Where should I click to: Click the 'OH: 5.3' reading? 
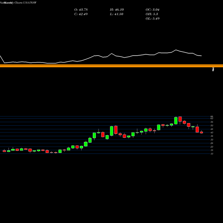pos(152,14)
